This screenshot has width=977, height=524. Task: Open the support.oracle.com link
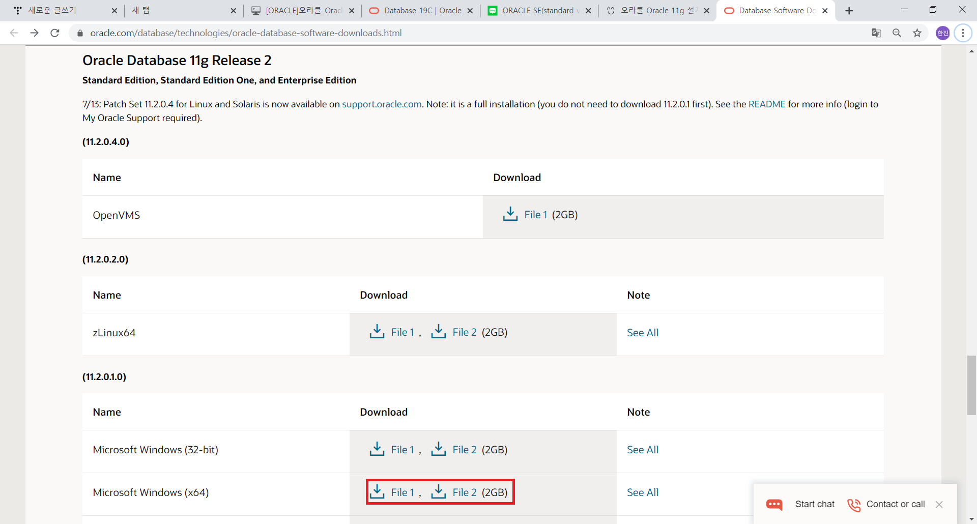[382, 104]
